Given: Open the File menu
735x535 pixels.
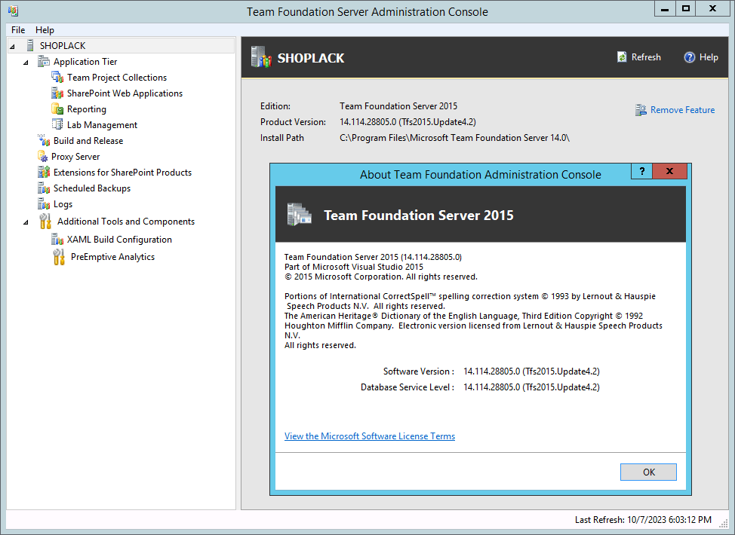Looking at the screenshot, I should click(x=18, y=30).
